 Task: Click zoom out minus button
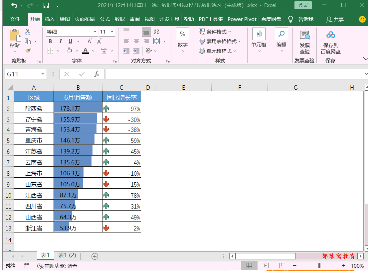coord(295,266)
